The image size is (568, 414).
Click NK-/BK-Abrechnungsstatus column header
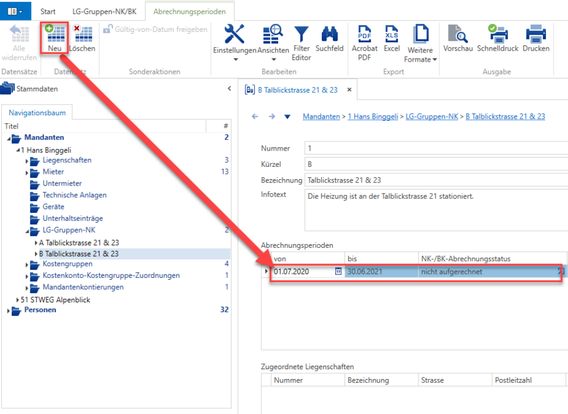pos(493,259)
